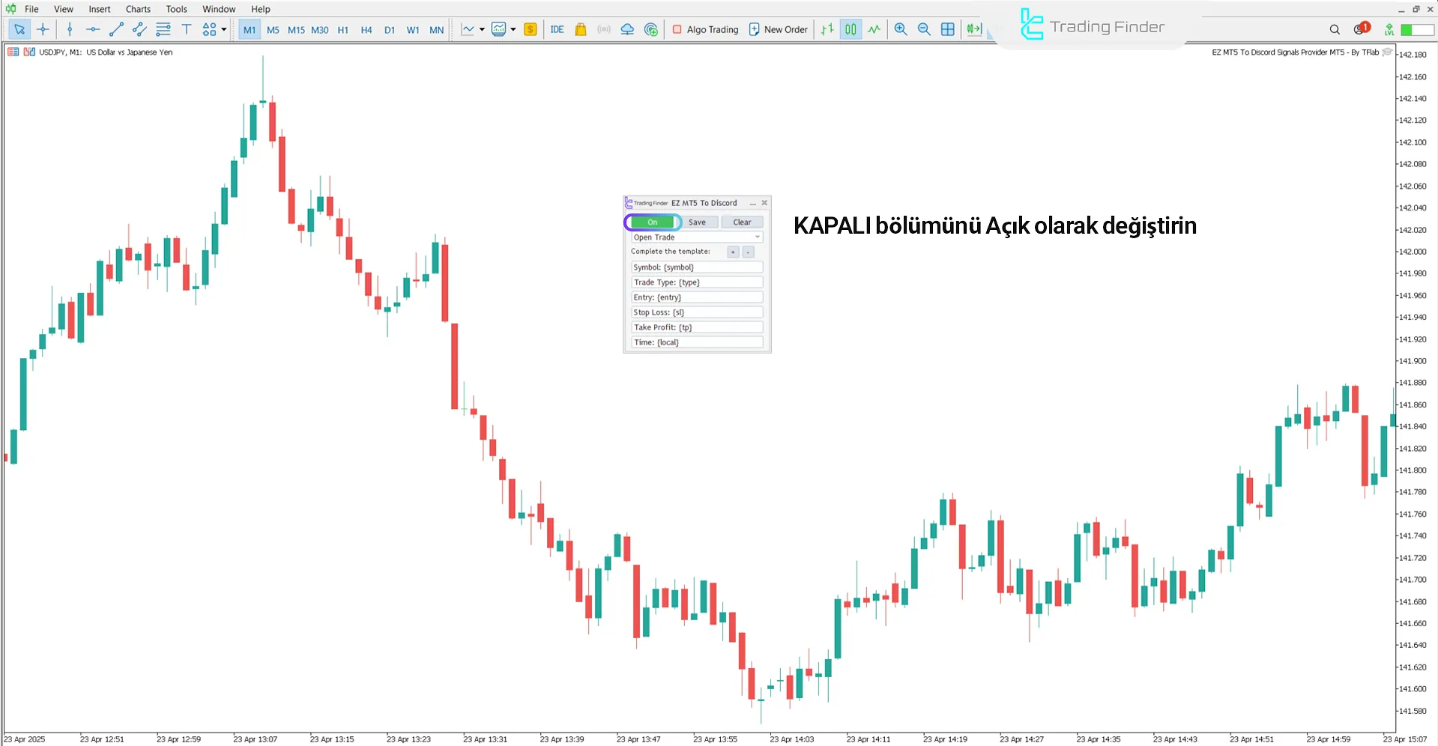Draw a horizontal line on chart
Screen dimensions: 1438x746
coord(93,29)
